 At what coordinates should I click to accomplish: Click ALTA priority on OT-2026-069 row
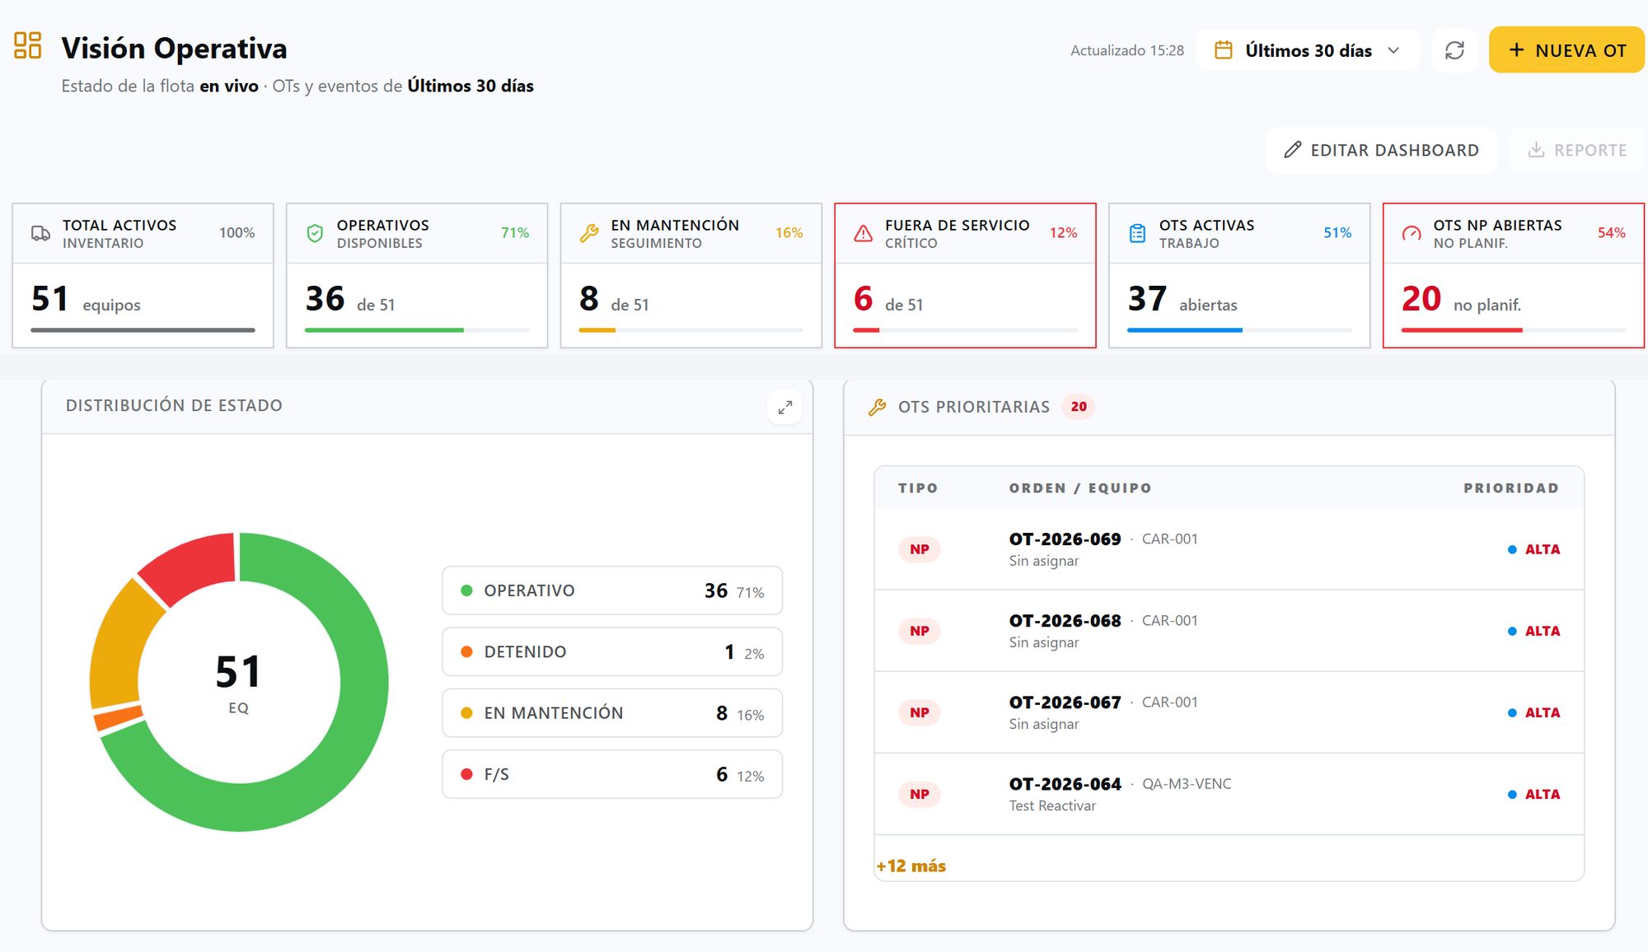tap(1533, 549)
